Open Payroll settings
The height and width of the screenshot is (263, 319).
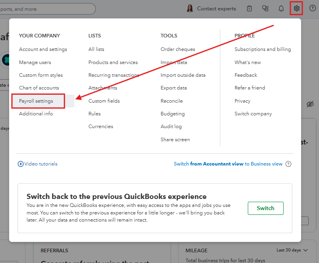coord(36,101)
